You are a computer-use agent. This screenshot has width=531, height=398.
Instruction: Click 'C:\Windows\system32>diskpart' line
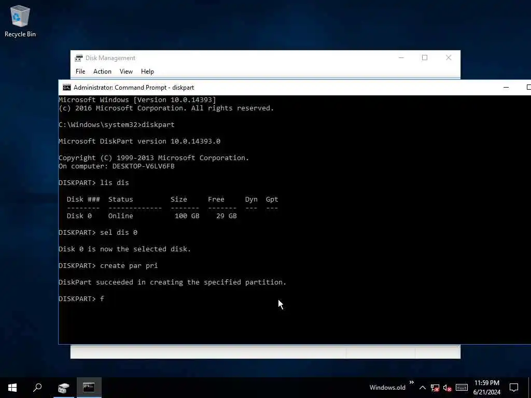tap(117, 124)
